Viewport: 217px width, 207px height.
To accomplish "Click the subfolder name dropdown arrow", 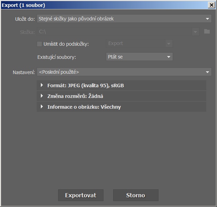I will pyautogui.click(x=169, y=44).
